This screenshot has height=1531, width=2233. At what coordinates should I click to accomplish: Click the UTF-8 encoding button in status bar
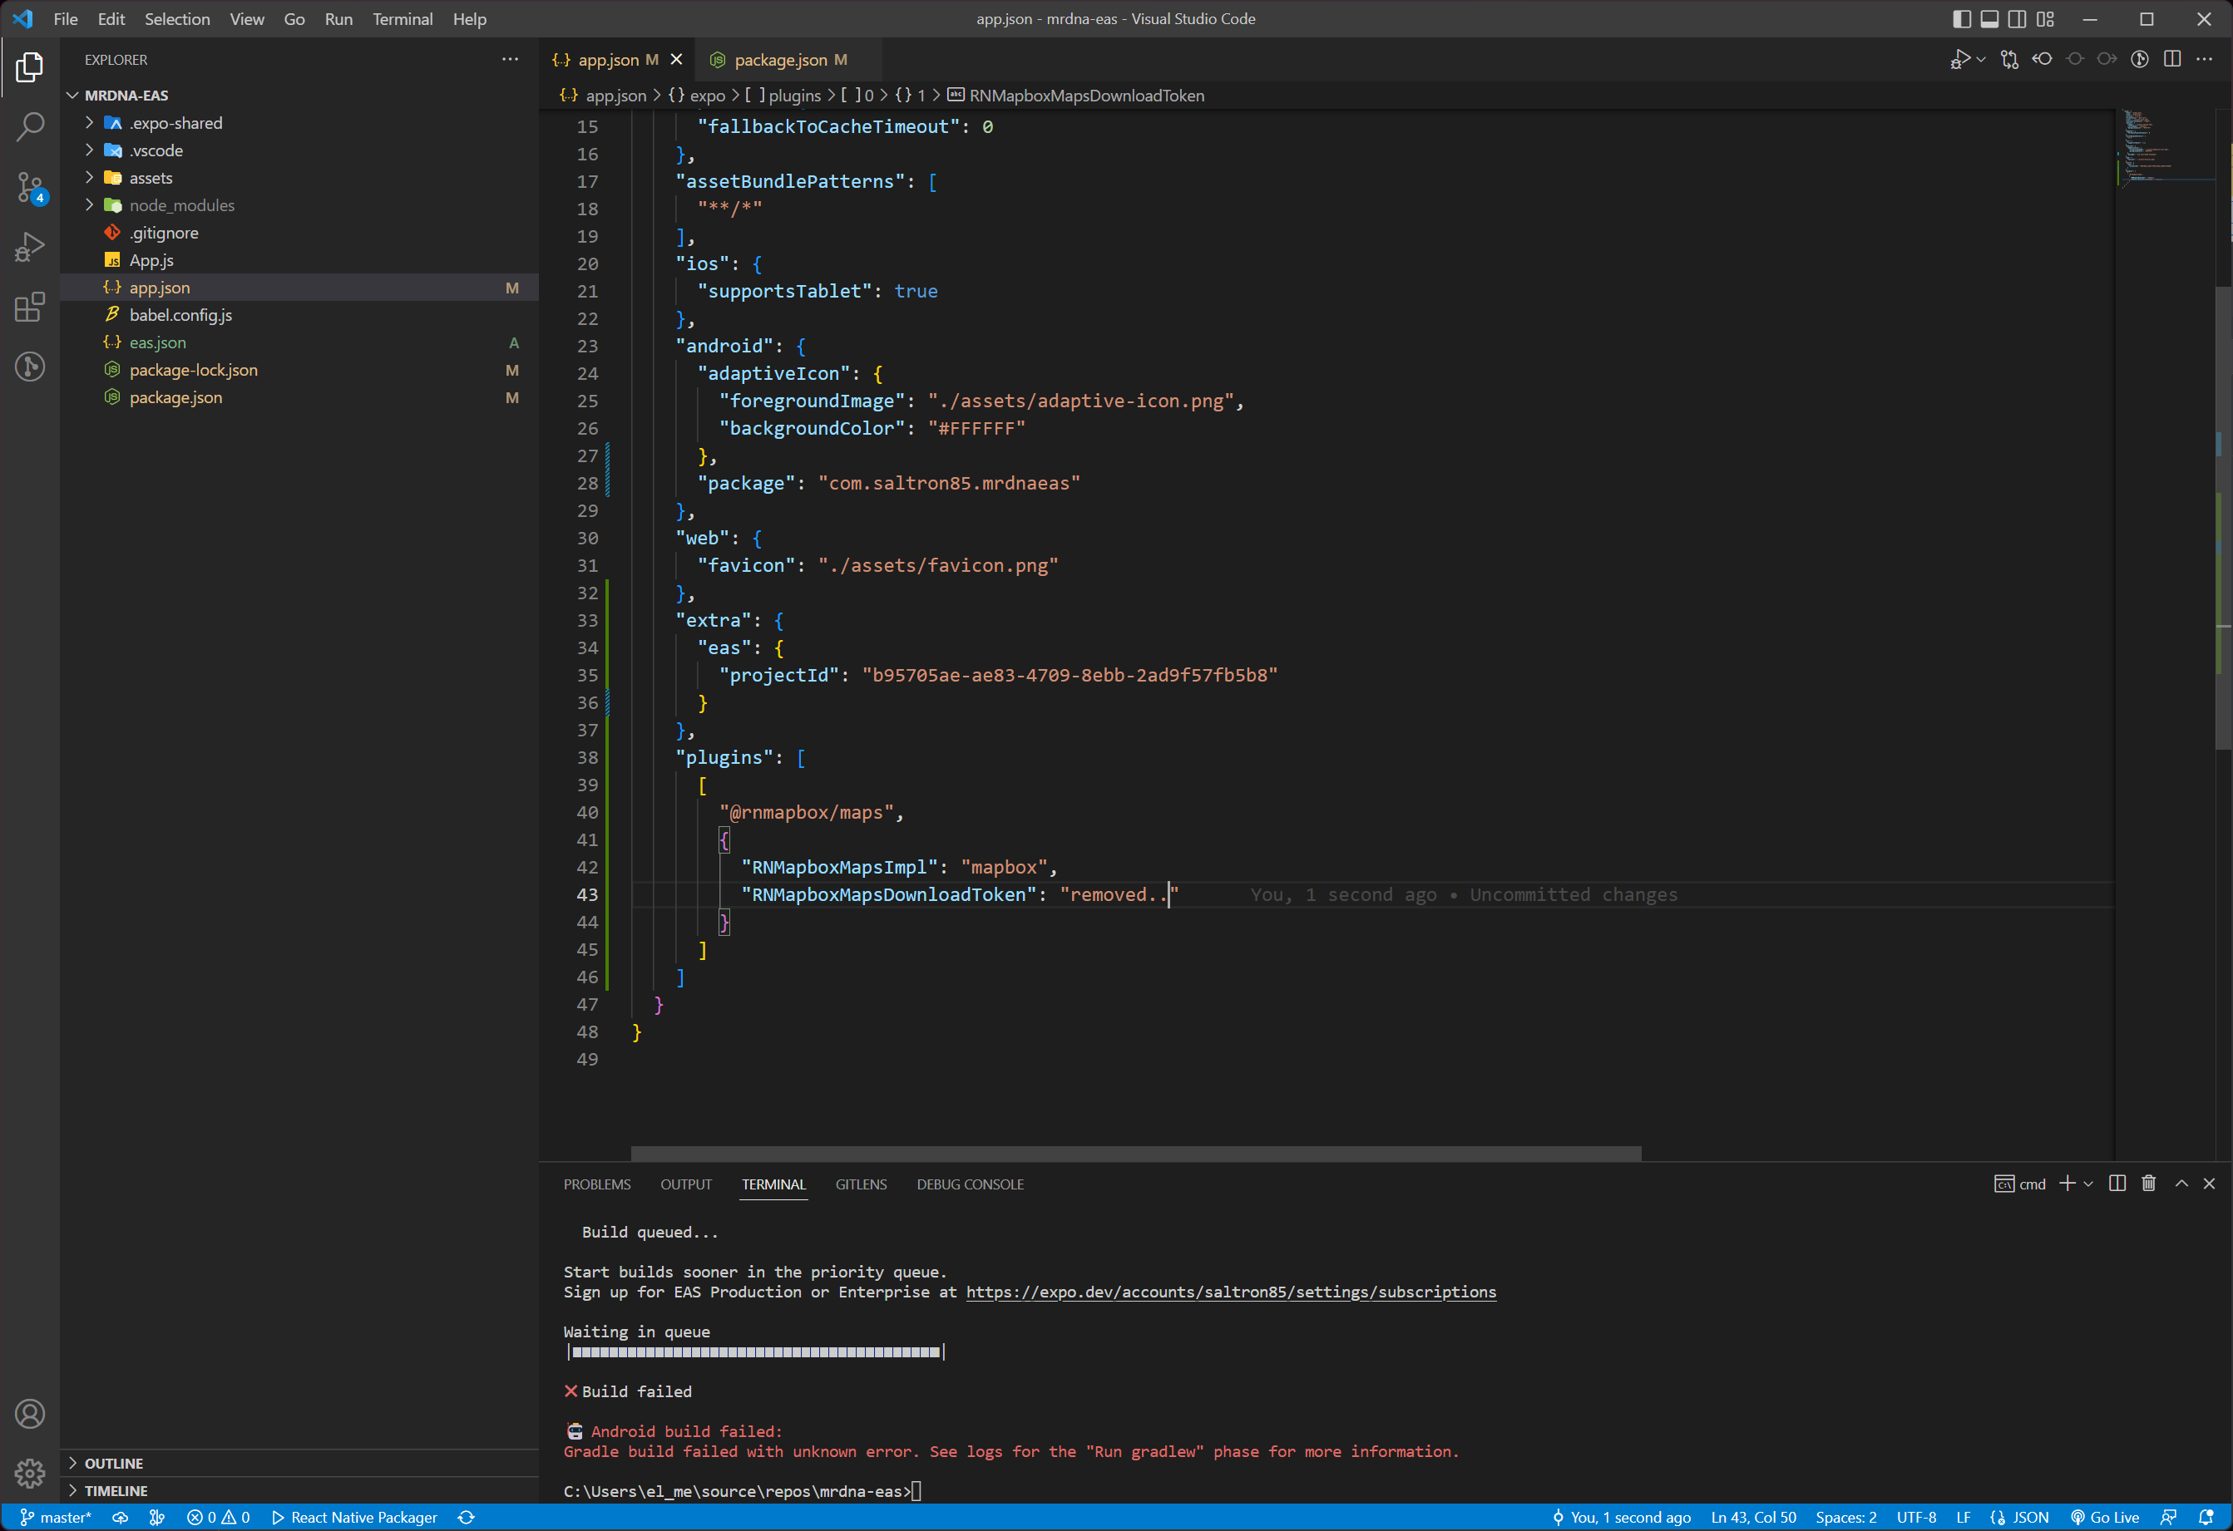(x=1917, y=1517)
